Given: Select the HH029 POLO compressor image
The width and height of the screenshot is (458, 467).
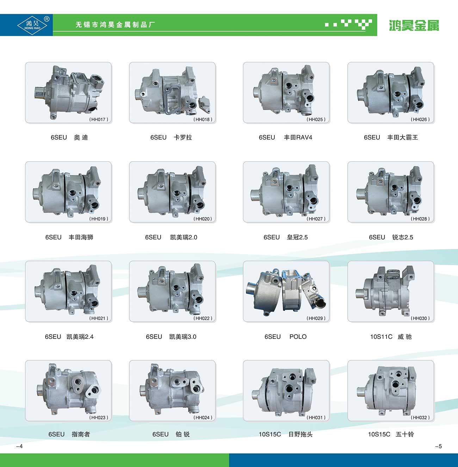Looking at the screenshot, I should click(286, 291).
